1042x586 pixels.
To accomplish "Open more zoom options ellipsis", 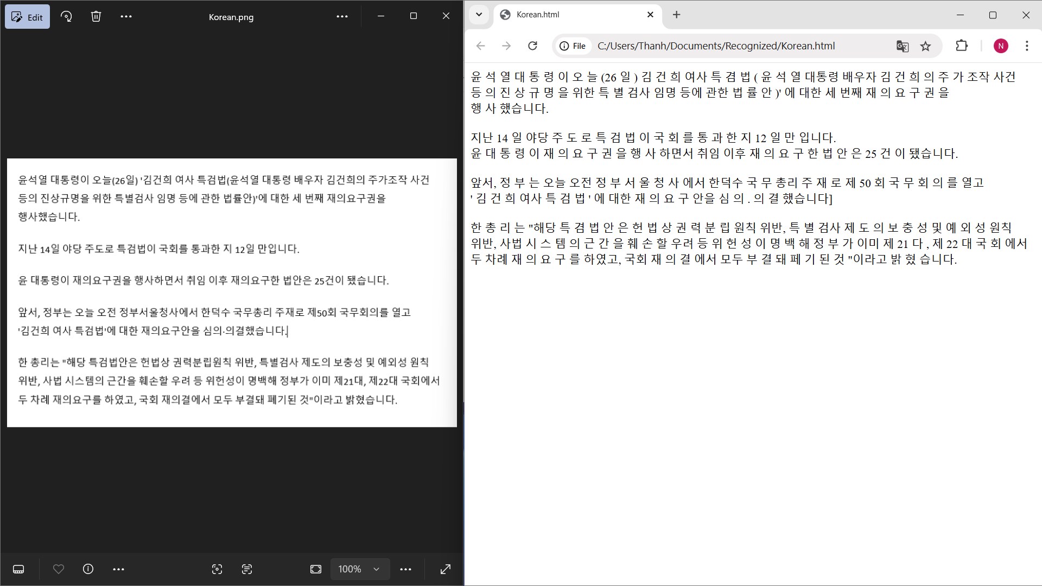I will click(x=405, y=569).
